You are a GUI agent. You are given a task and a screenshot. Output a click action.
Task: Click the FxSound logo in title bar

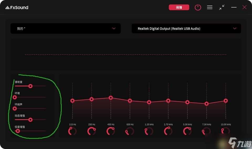tap(17, 8)
